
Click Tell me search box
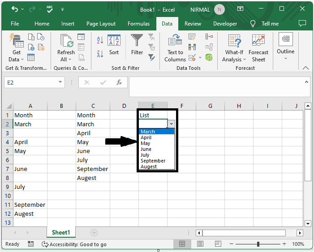point(264,24)
